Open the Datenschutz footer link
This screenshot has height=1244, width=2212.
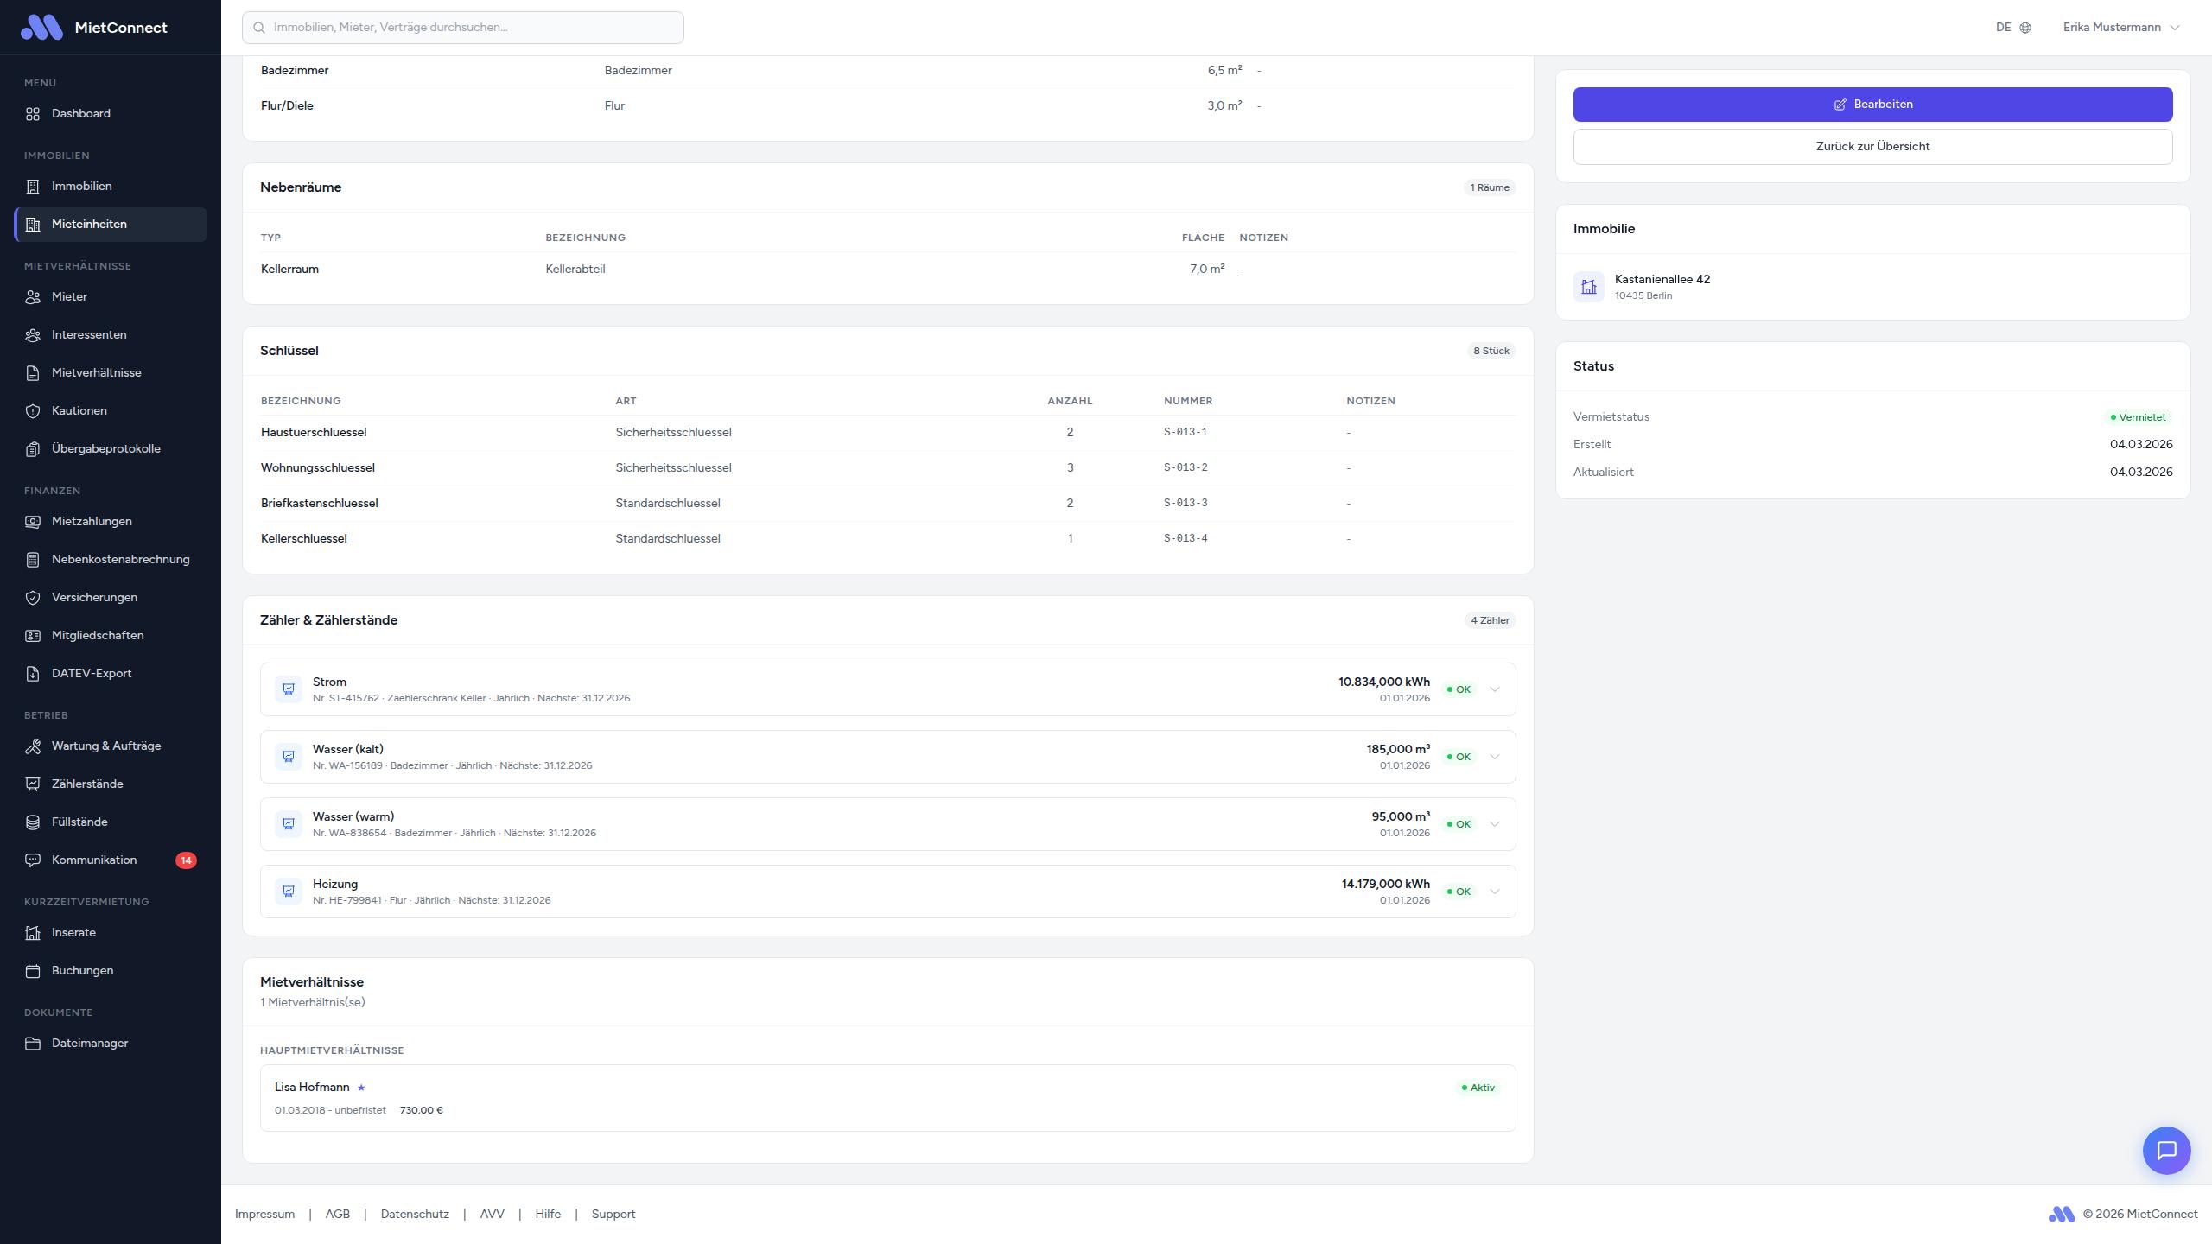pos(415,1215)
